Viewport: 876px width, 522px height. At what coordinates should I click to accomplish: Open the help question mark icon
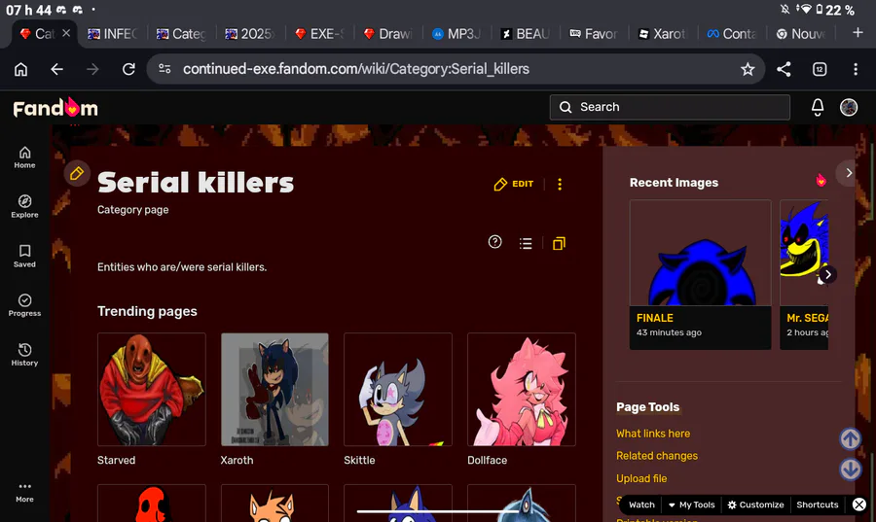tap(494, 242)
